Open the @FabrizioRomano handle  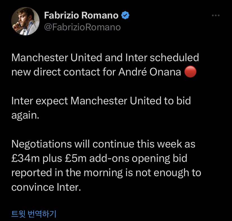point(82,27)
